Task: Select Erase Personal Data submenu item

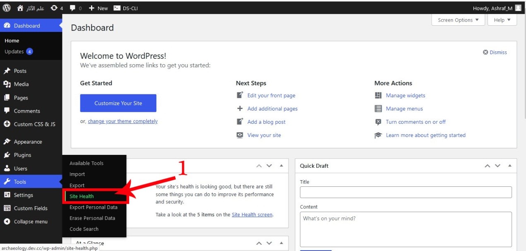Action: coord(92,218)
